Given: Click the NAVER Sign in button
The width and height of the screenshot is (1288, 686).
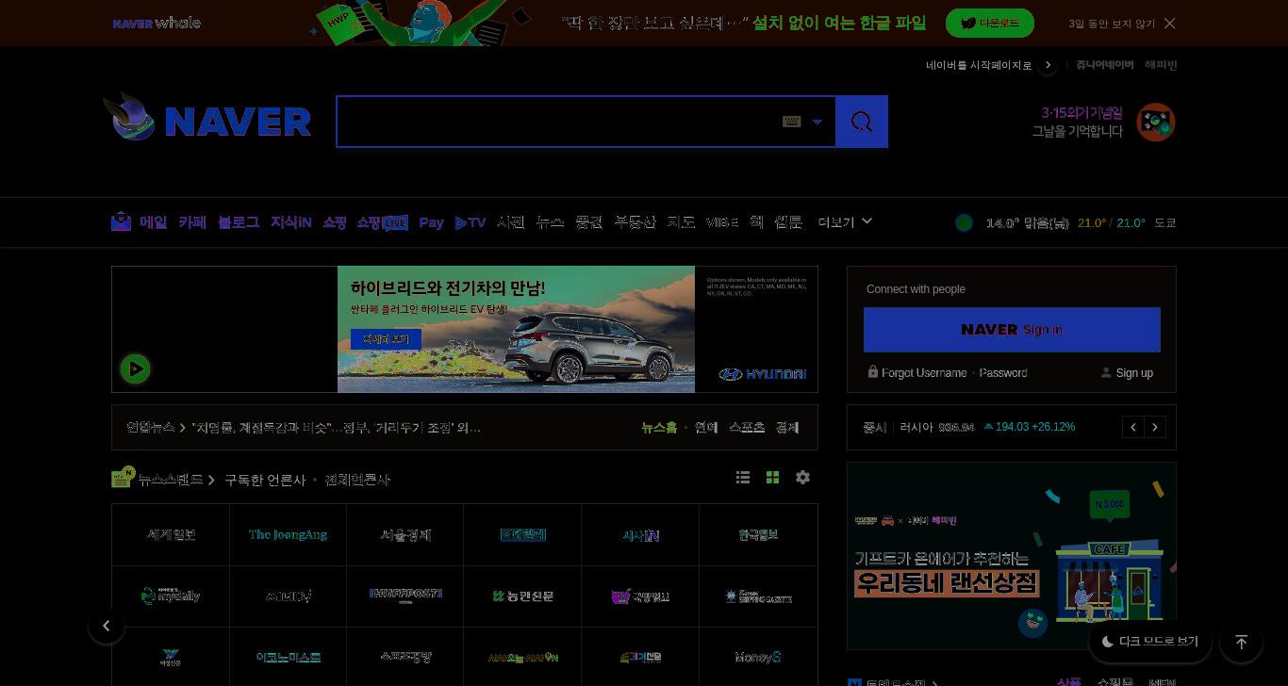Looking at the screenshot, I should (x=1012, y=330).
